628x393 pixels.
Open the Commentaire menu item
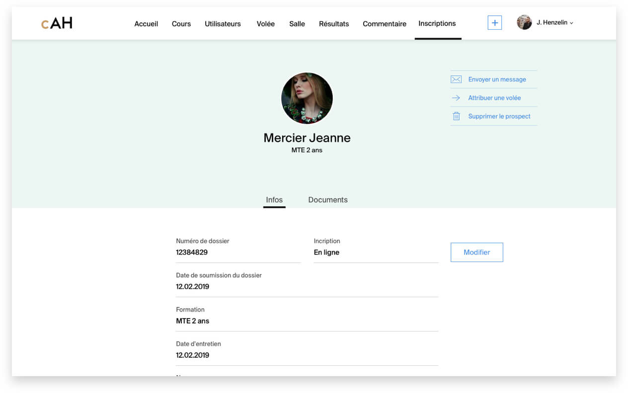click(385, 24)
